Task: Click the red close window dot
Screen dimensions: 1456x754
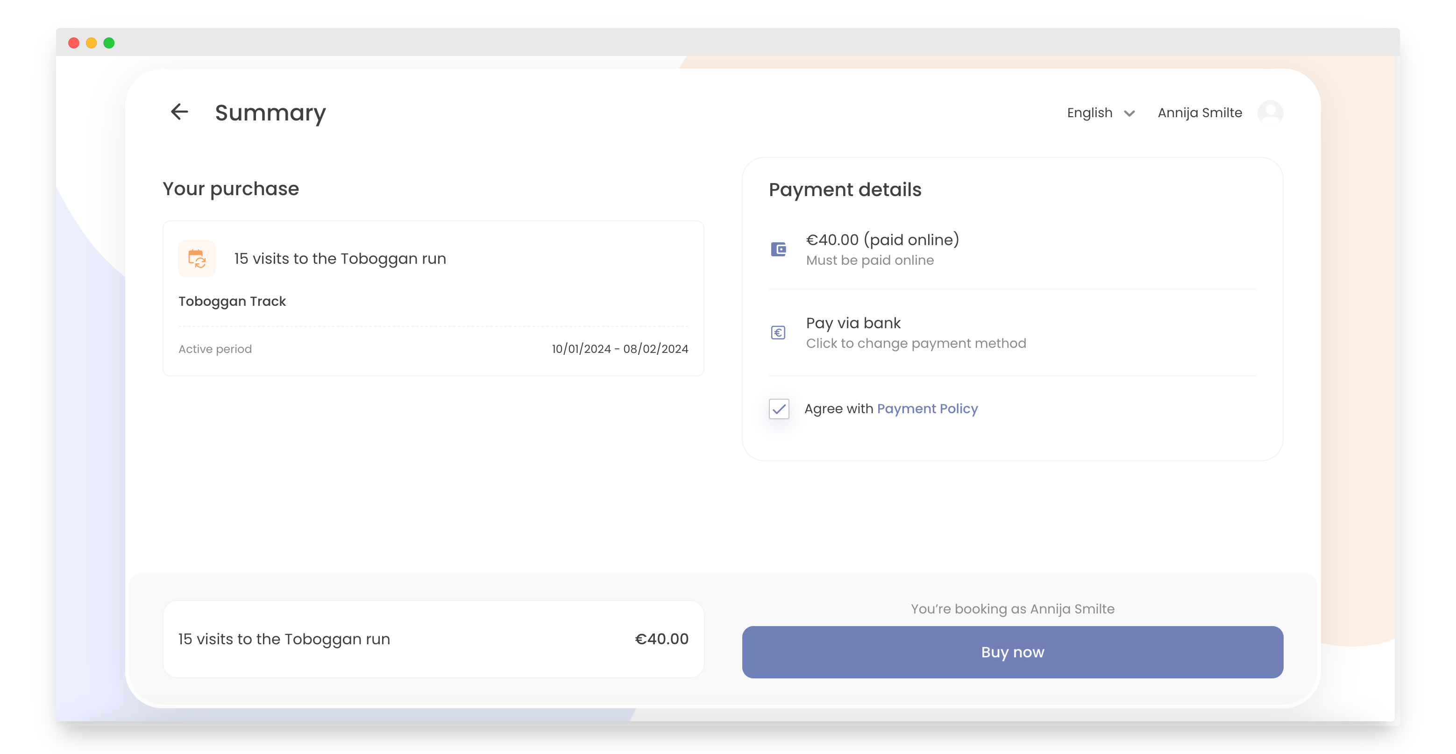Action: (73, 43)
